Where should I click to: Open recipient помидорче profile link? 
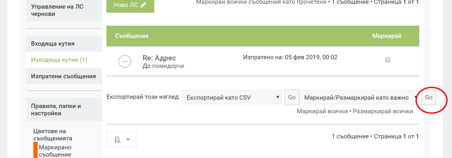(168, 66)
